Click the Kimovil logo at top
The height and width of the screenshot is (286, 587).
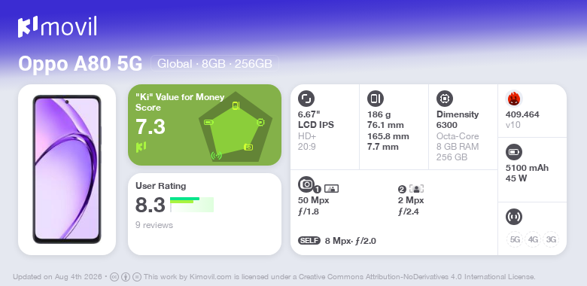58,27
